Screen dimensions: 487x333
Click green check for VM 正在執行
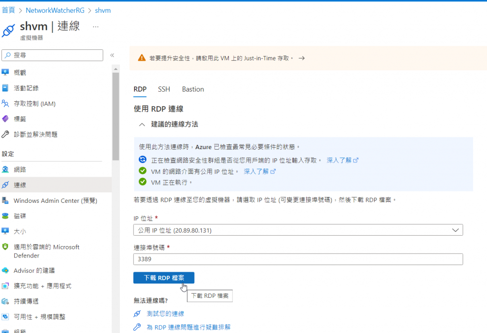pyautogui.click(x=143, y=181)
